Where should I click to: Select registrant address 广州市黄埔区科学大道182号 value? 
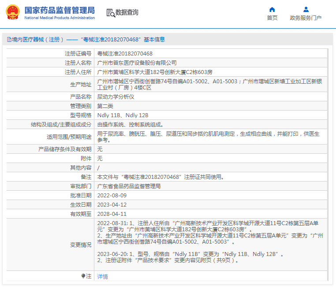(155, 72)
